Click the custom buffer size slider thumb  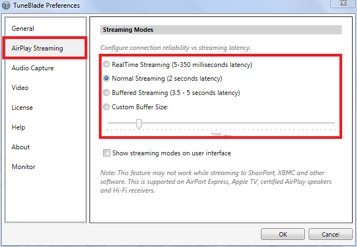pyautogui.click(x=139, y=124)
